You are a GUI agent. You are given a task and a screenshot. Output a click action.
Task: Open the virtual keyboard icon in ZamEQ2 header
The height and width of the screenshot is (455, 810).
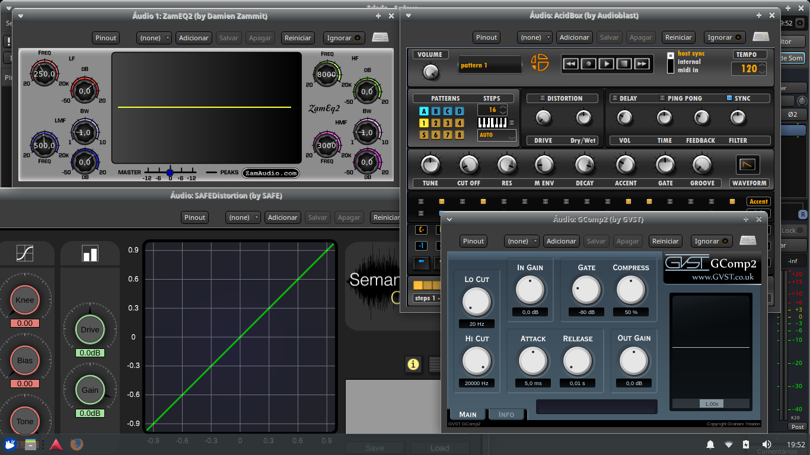pyautogui.click(x=380, y=37)
